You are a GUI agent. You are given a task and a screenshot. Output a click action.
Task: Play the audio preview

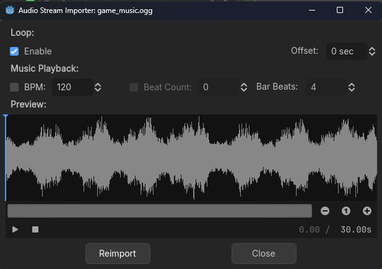pyautogui.click(x=15, y=229)
